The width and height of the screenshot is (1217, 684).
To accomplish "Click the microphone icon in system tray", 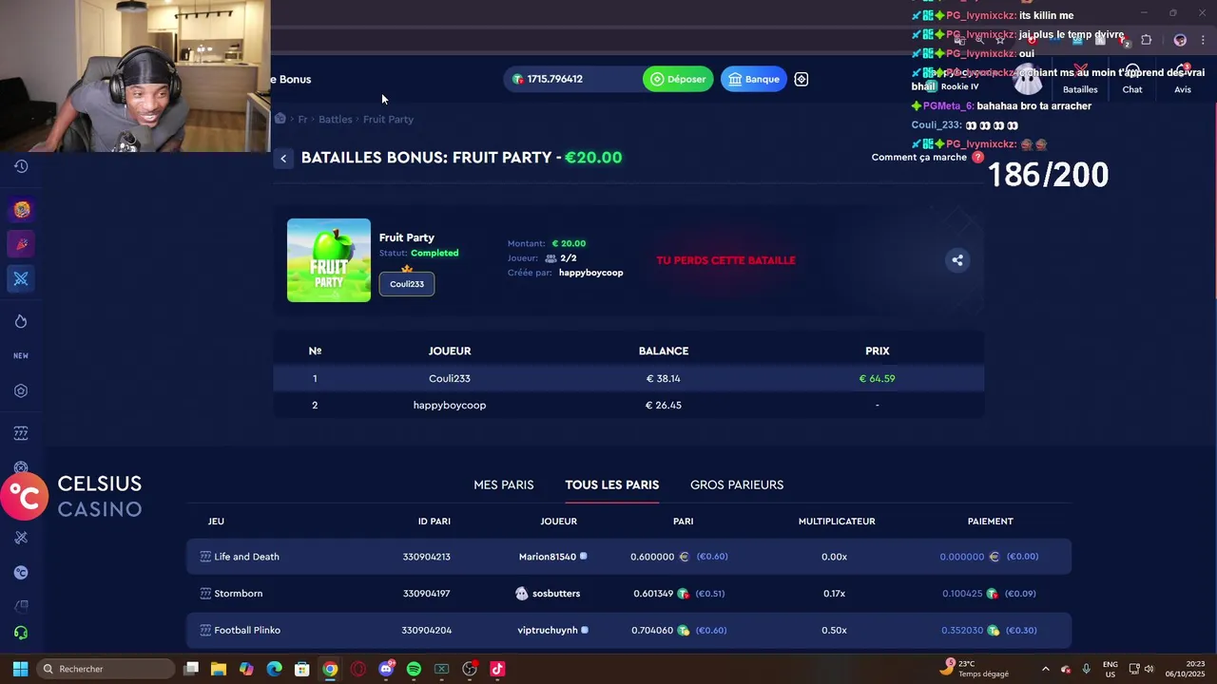I will pyautogui.click(x=1086, y=669).
